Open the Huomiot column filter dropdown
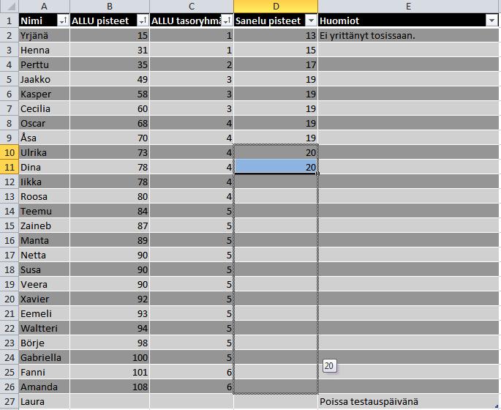Viewport: 501px width, 410px height. [491, 20]
